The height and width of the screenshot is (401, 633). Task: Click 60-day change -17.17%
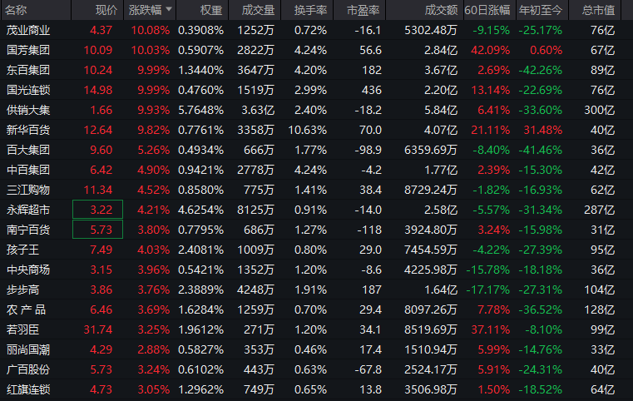(487, 290)
